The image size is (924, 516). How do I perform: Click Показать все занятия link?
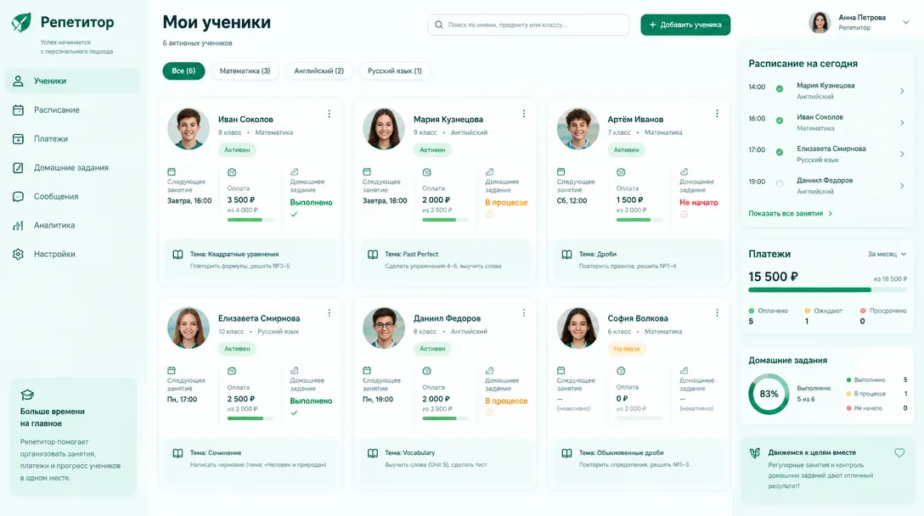pyautogui.click(x=790, y=213)
